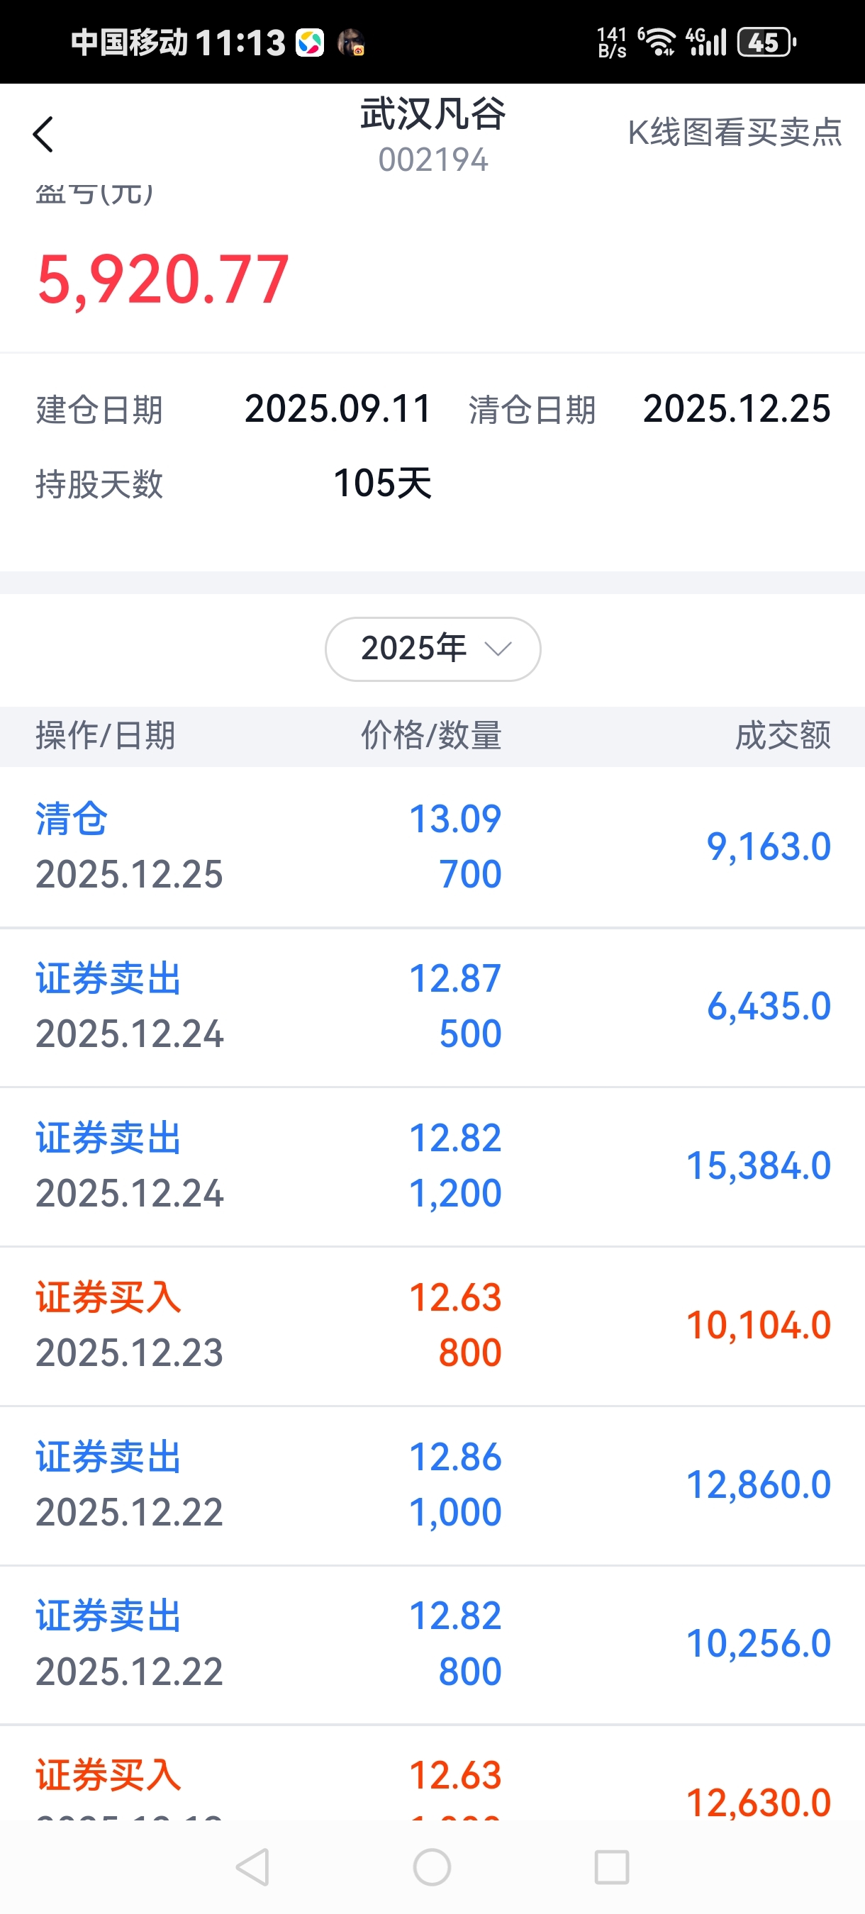Open the 2025年 year dropdown

(432, 649)
